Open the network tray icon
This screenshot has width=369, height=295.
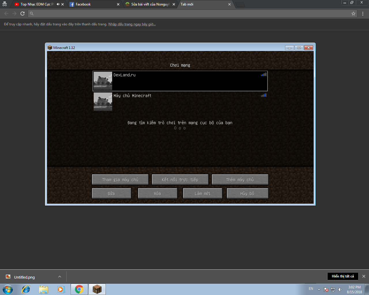click(333, 290)
